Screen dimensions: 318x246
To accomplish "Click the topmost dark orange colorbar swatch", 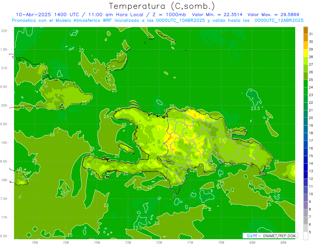I will pos(306,30).
